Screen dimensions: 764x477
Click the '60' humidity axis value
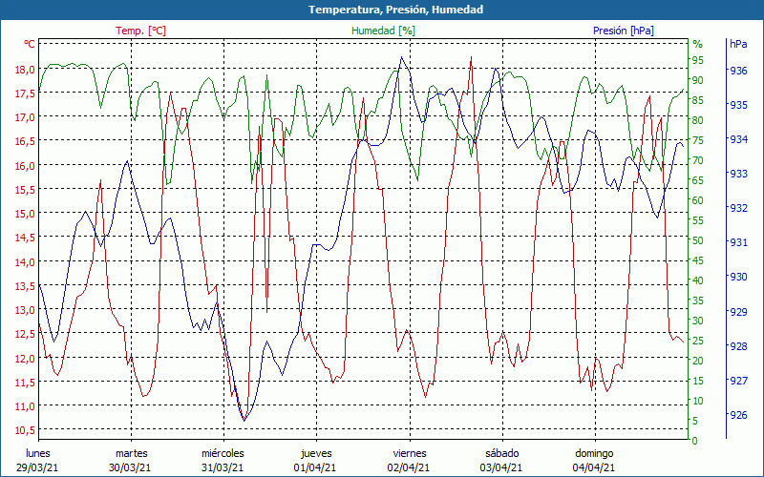point(698,200)
